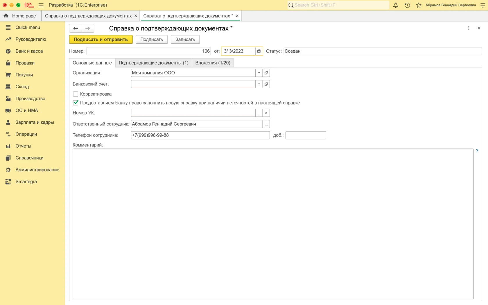The width and height of the screenshot is (488, 305).
Task: Switch to Подтверждающие документы (1) tab
Action: (x=153, y=63)
